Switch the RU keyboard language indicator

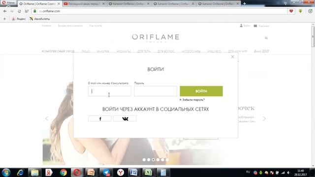[248, 172]
